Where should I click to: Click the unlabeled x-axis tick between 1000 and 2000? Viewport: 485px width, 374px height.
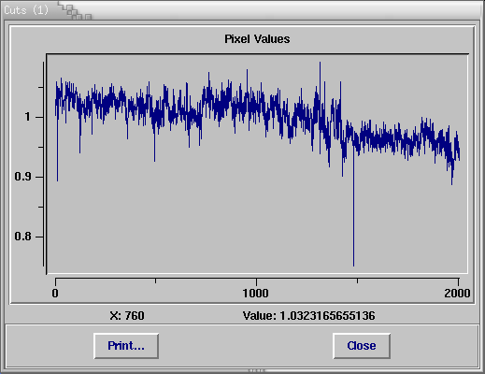click(x=357, y=280)
